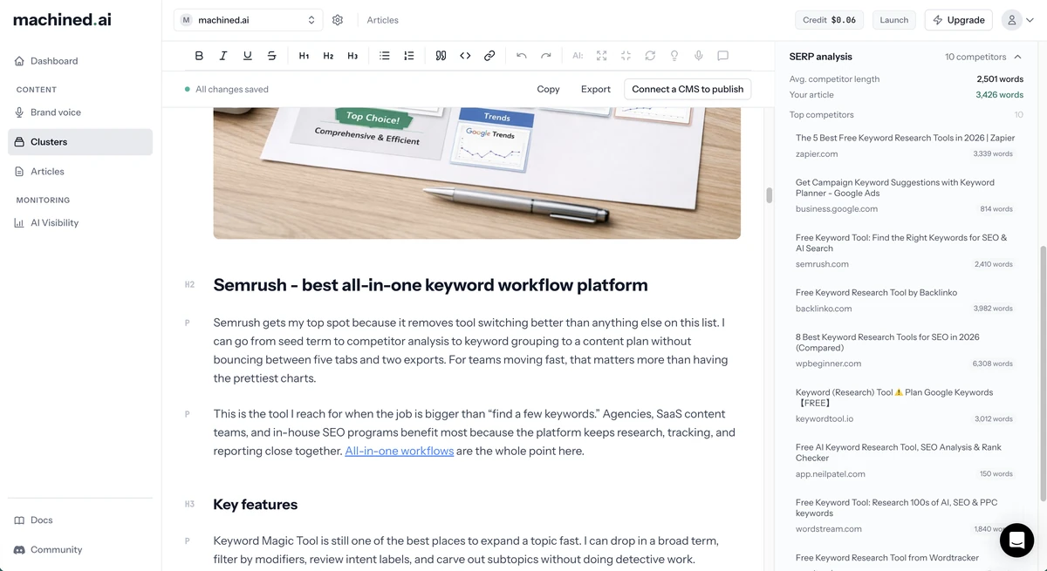Redo last edit
This screenshot has height=571, width=1047.
[x=545, y=56]
